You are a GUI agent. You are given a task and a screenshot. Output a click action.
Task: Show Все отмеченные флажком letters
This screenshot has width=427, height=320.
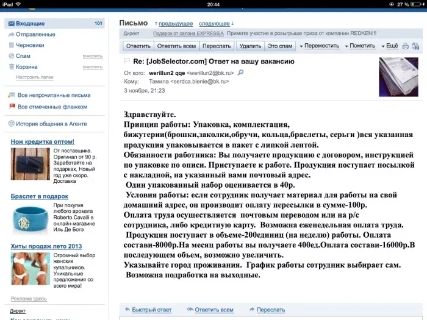tap(52, 107)
